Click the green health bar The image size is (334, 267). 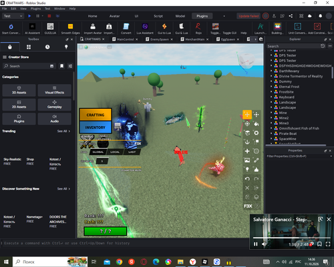pos(106,231)
